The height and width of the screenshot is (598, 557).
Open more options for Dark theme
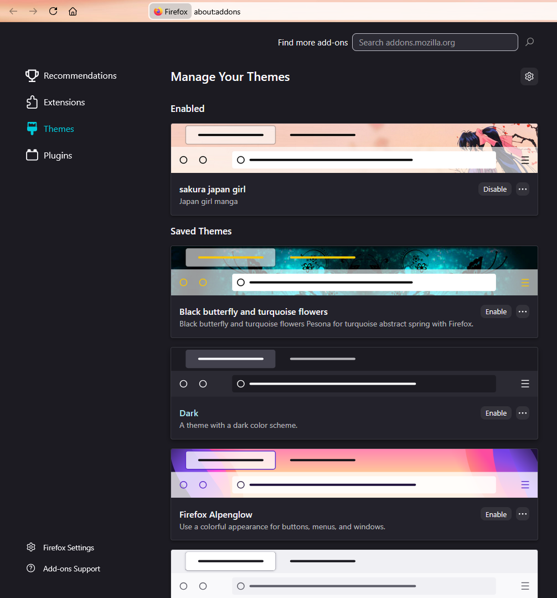coord(523,413)
